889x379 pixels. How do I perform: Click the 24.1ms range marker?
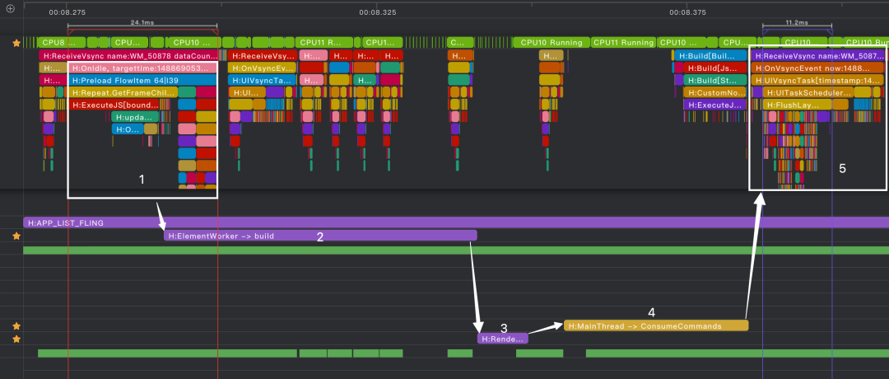tap(142, 23)
